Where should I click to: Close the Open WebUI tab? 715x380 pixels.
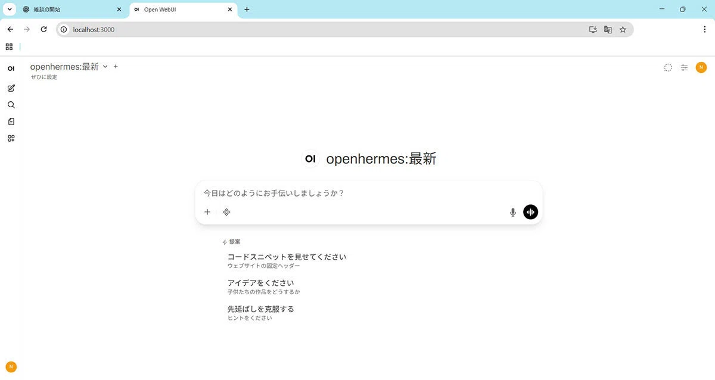(x=230, y=10)
